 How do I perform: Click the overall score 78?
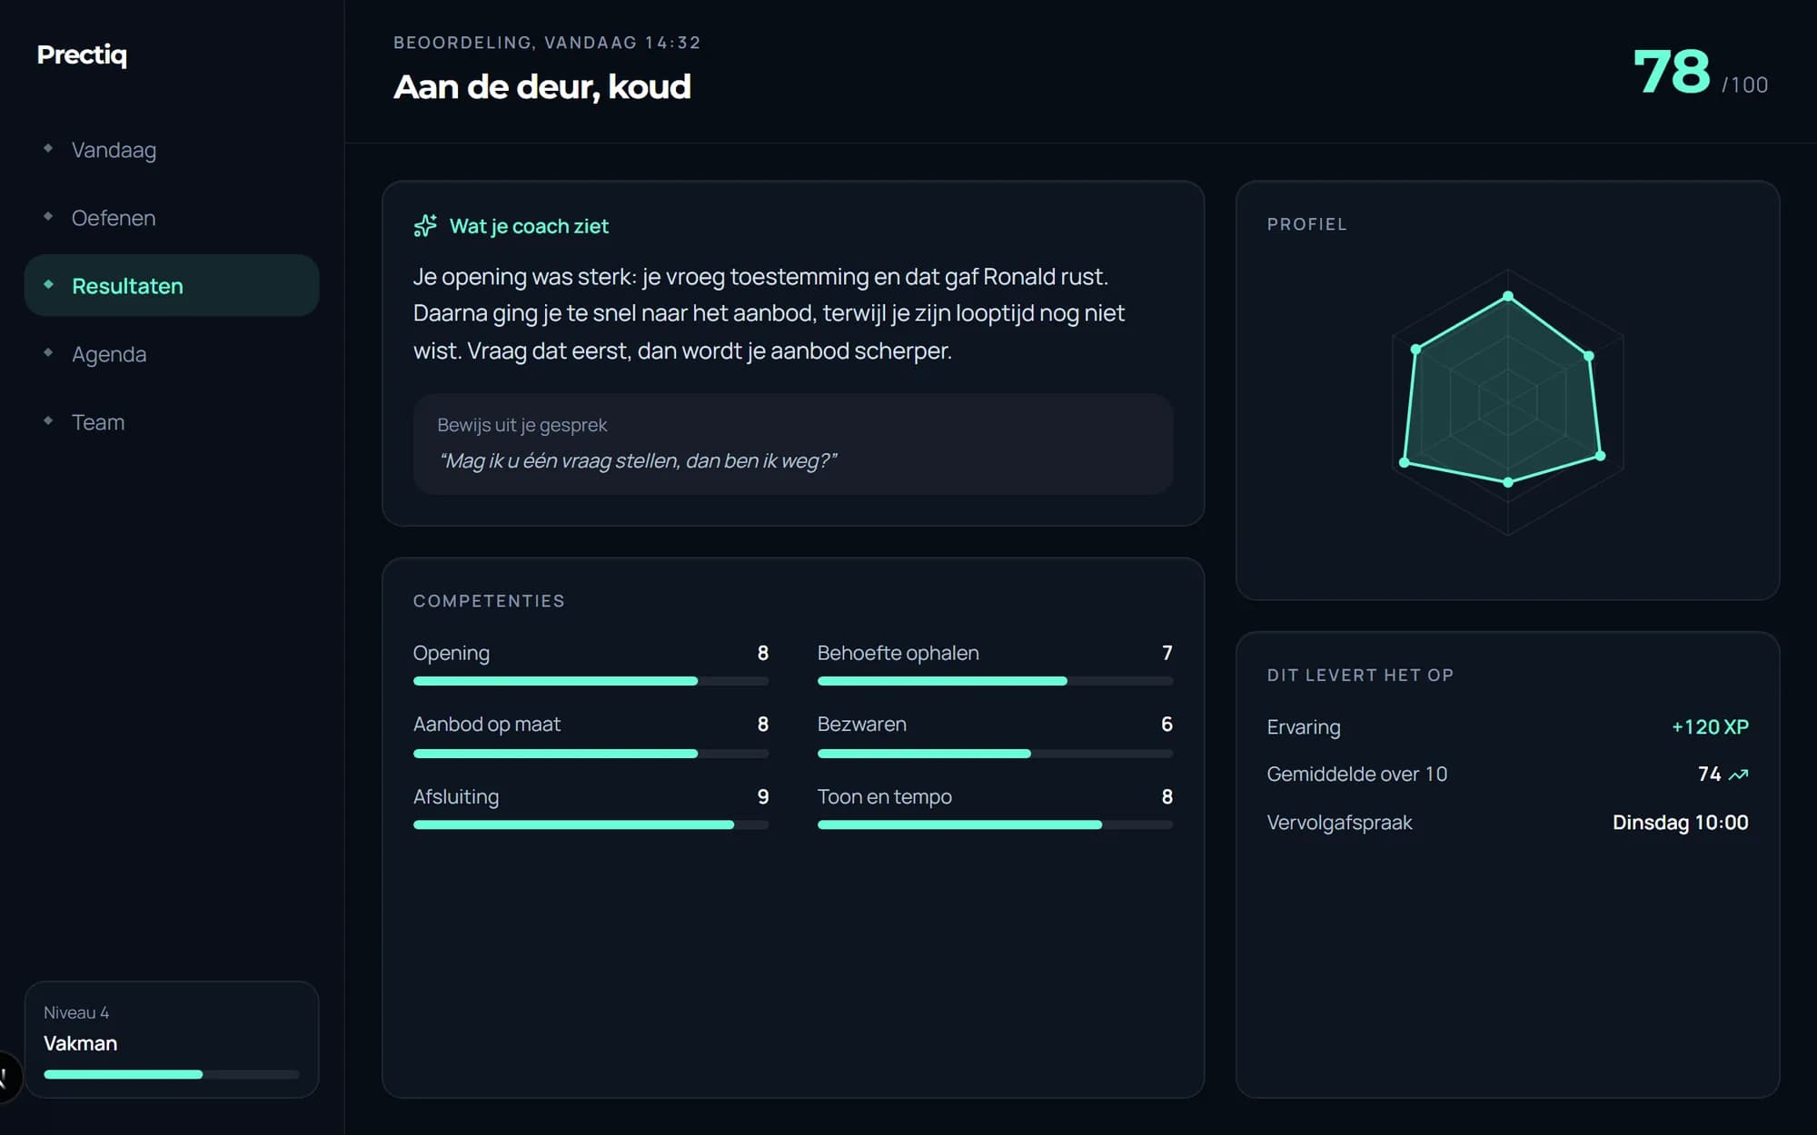point(1671,72)
